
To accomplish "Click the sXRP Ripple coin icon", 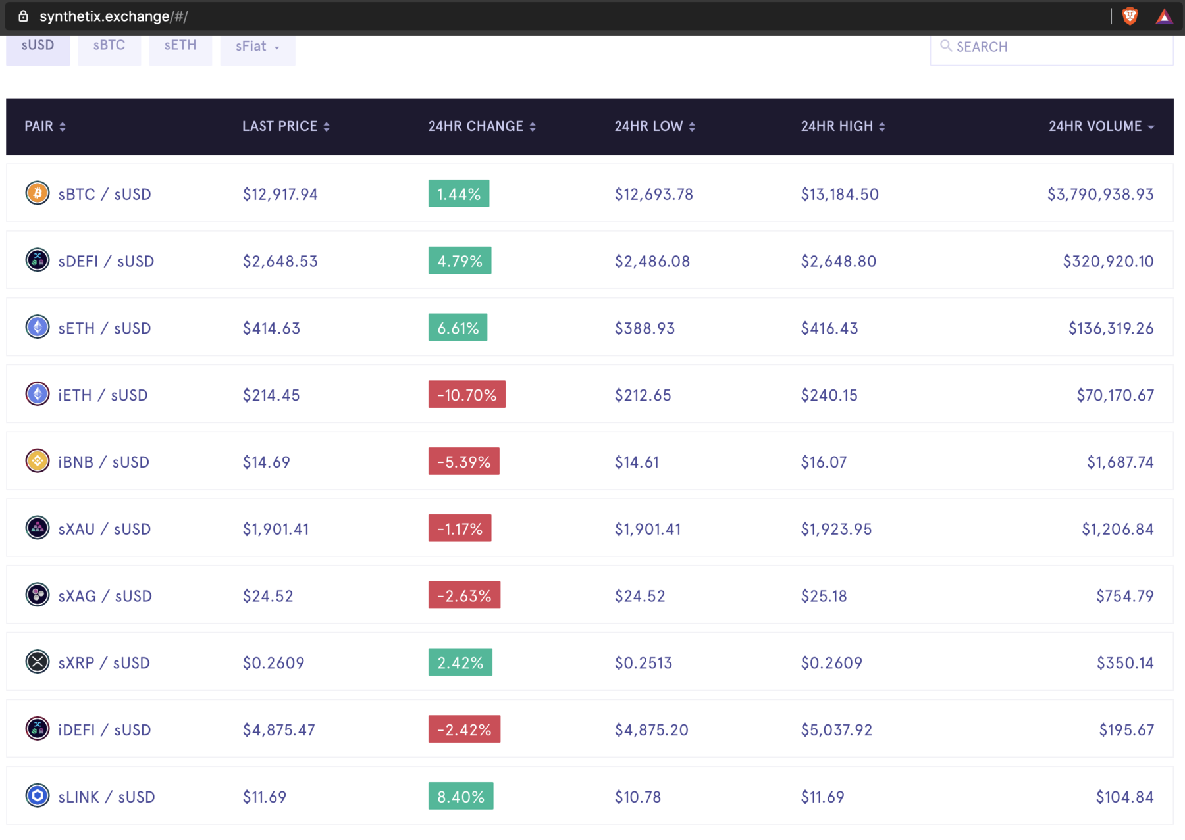I will 38,662.
